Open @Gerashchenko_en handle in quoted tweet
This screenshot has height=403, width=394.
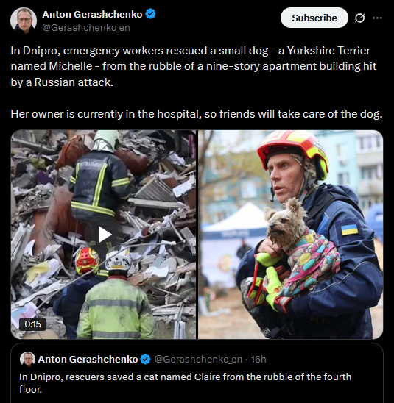coord(198,359)
